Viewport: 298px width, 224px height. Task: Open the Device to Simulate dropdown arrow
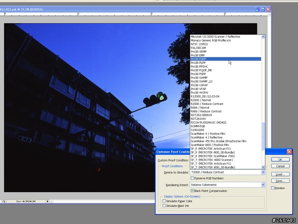pyautogui.click(x=263, y=172)
